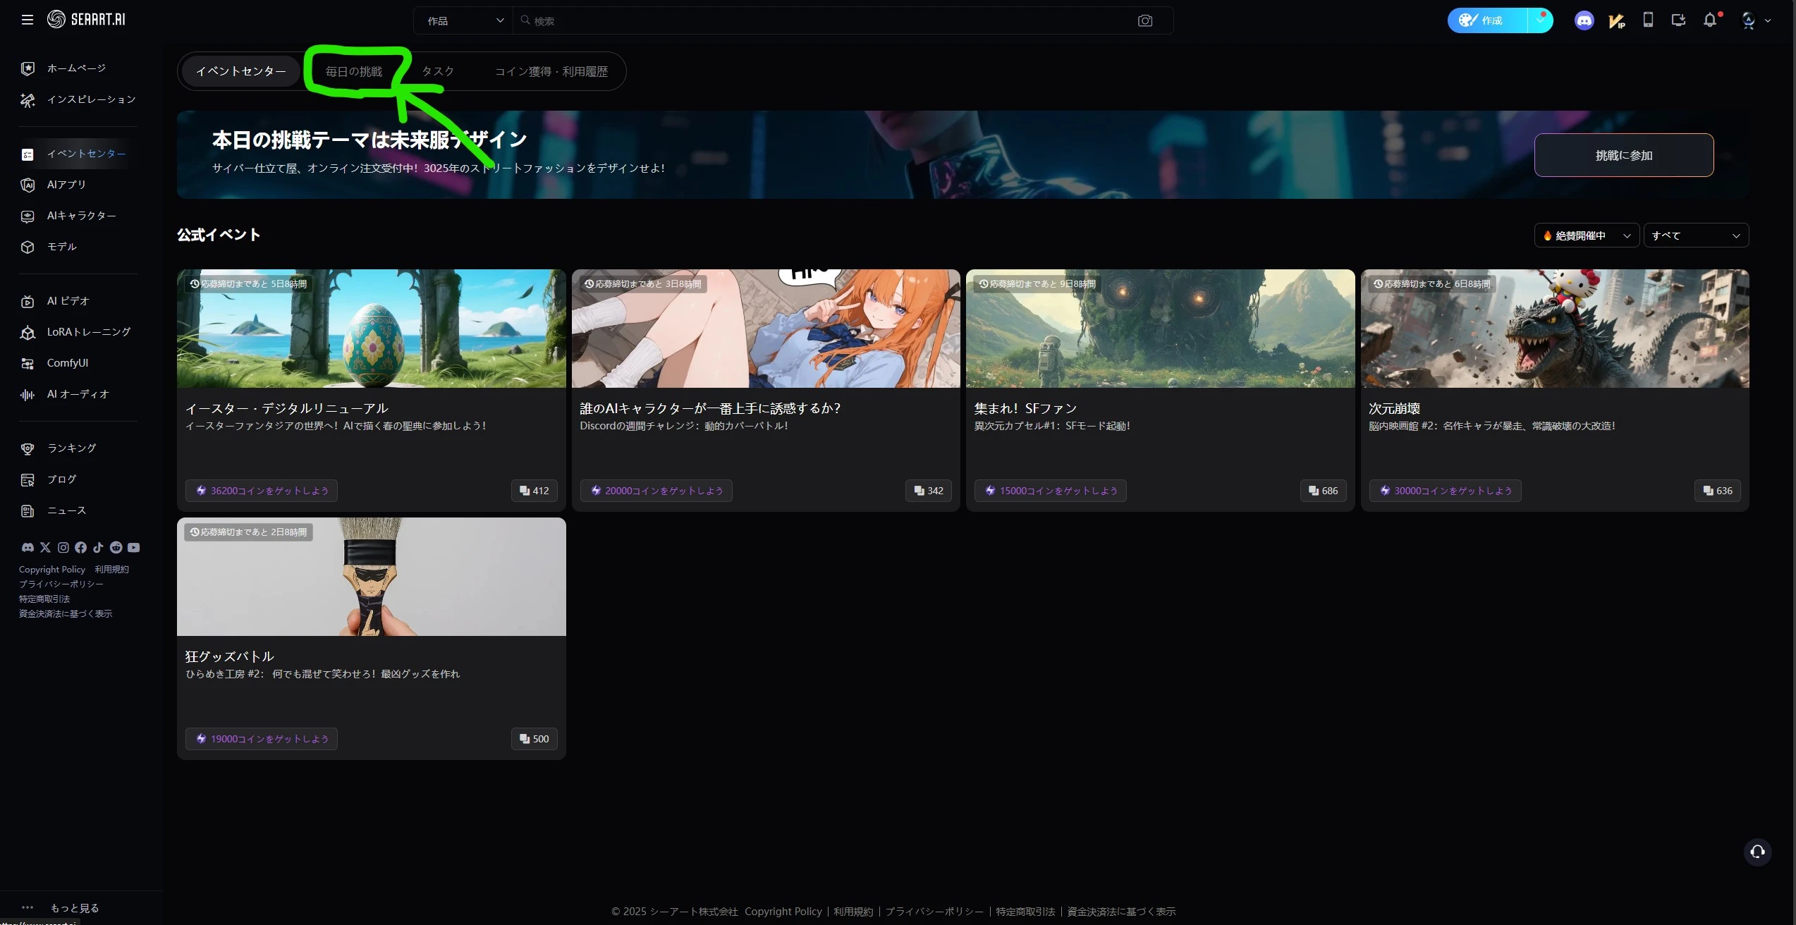
Task: Expand the 作成 button dropdown arrow
Action: (x=1540, y=20)
